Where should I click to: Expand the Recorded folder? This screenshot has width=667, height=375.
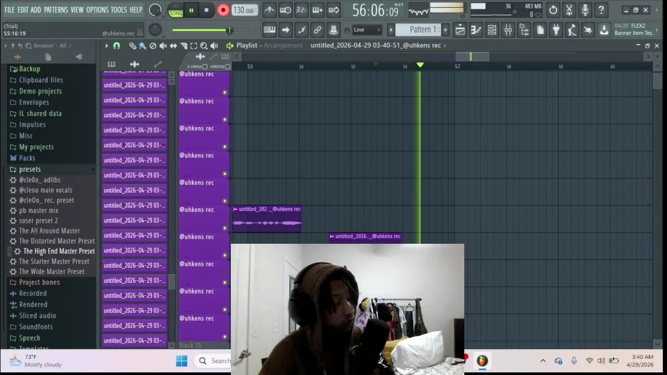pyautogui.click(x=33, y=293)
